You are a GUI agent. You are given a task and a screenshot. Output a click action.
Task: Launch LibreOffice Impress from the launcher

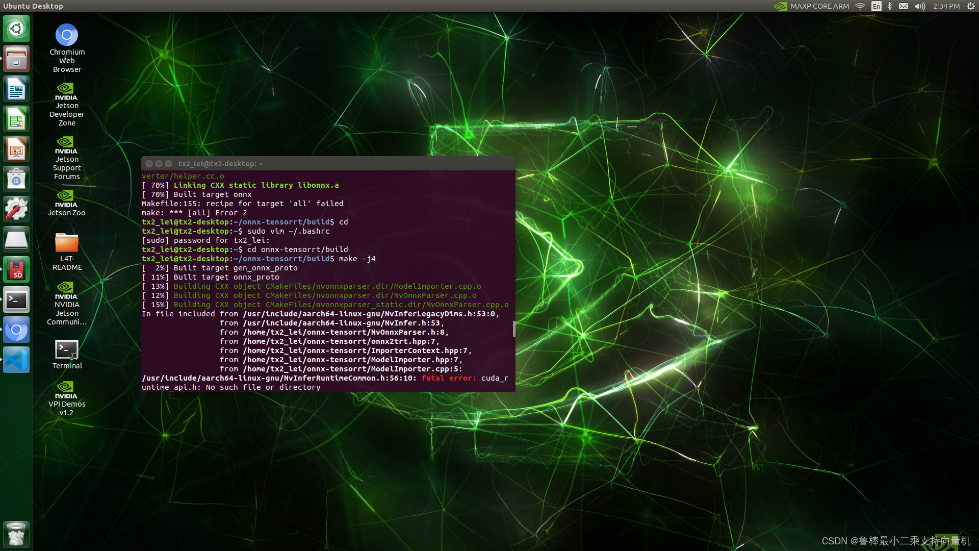(x=16, y=149)
